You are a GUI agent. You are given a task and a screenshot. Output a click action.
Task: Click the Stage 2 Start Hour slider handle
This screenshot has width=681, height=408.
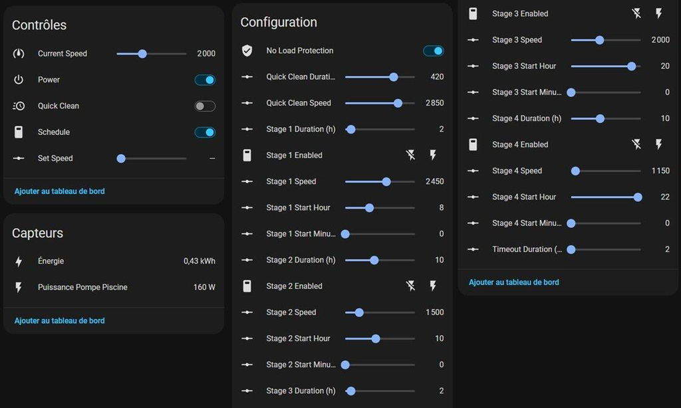point(376,338)
